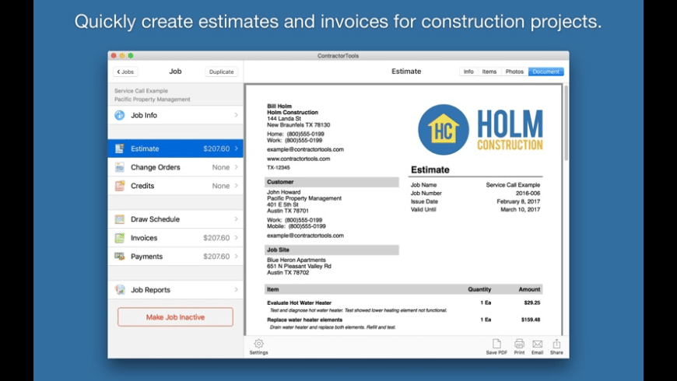Screen dimensions: 677x381
Task: Click the Change Orders icon
Action: click(x=120, y=167)
